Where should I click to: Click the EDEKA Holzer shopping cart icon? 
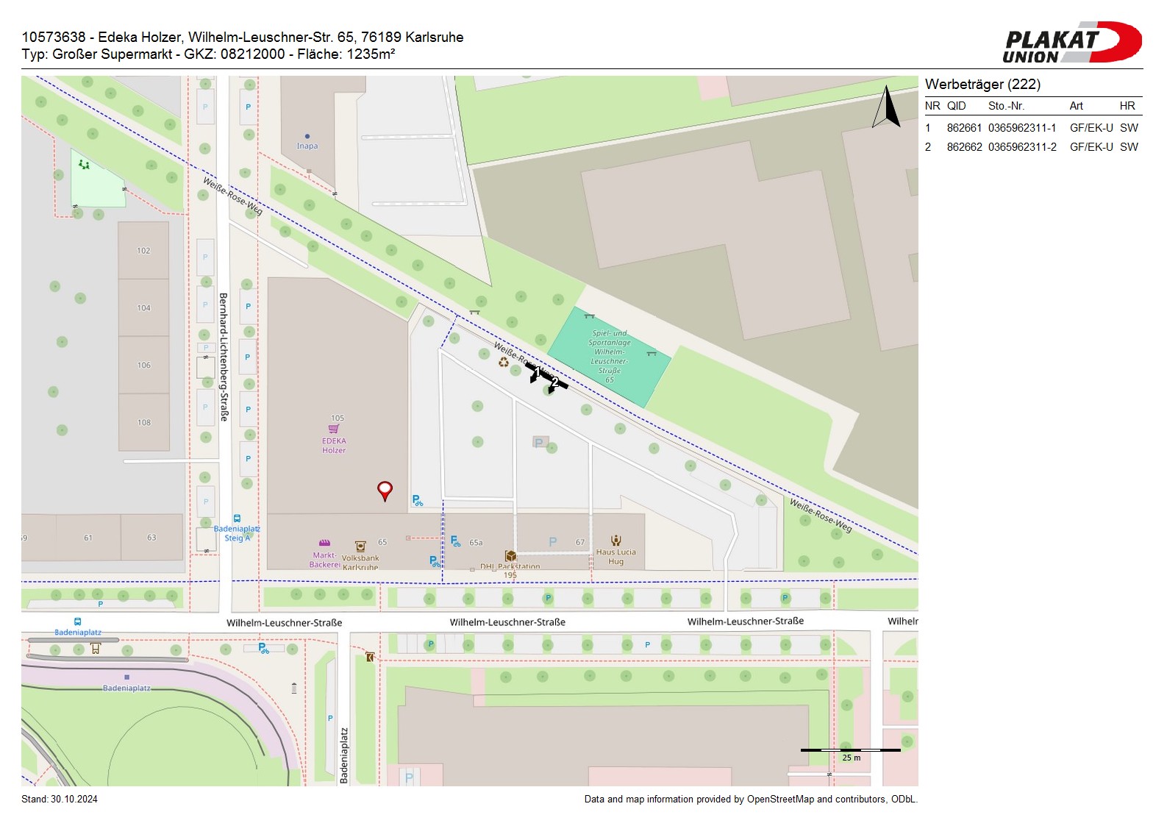pos(334,429)
